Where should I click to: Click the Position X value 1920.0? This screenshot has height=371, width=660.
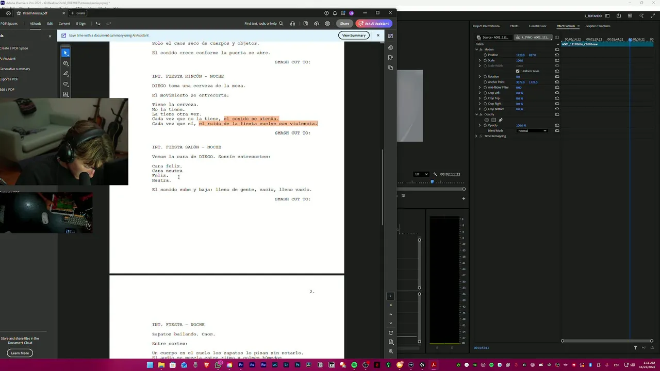pyautogui.click(x=520, y=55)
